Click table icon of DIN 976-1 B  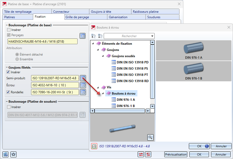(114, 106)
